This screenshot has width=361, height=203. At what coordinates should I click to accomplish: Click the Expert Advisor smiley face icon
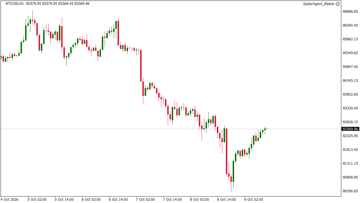pos(338,4)
